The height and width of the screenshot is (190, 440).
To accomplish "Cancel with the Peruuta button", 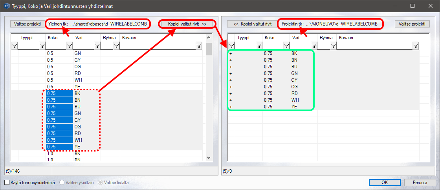I will point(420,183).
